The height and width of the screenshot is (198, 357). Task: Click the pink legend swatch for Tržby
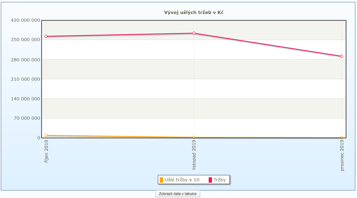[210, 180]
